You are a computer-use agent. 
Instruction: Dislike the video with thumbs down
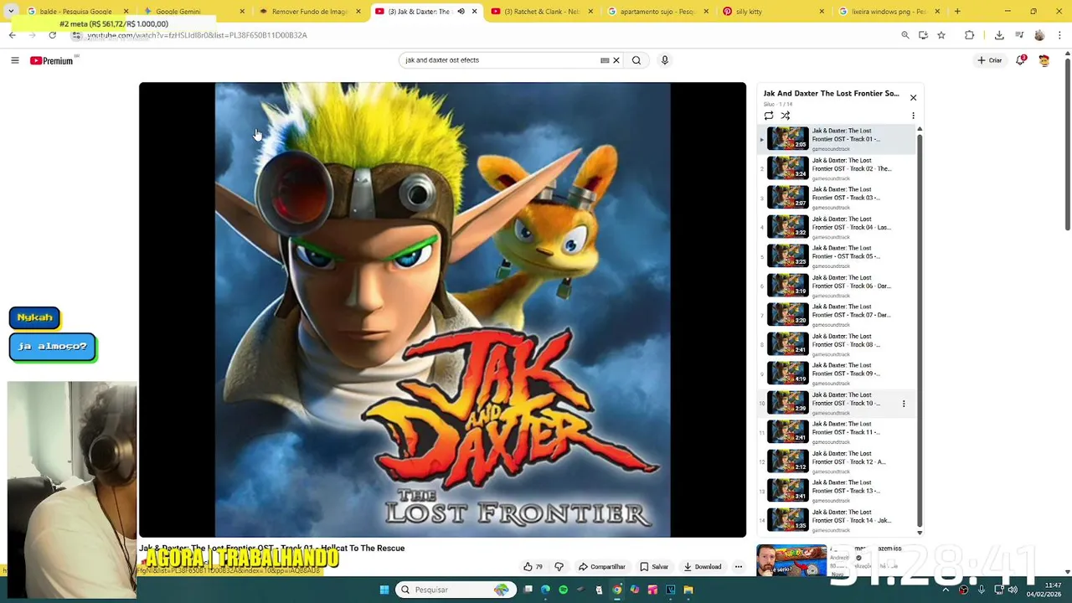click(x=559, y=567)
